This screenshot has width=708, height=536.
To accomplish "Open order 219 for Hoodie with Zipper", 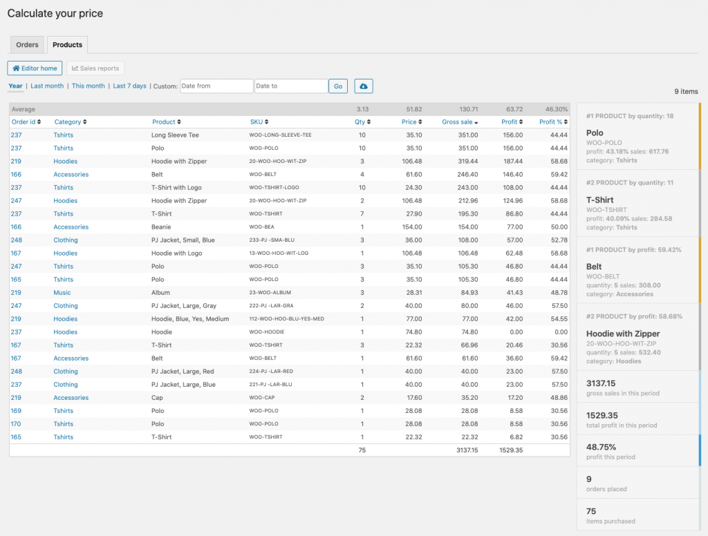I will pyautogui.click(x=17, y=161).
